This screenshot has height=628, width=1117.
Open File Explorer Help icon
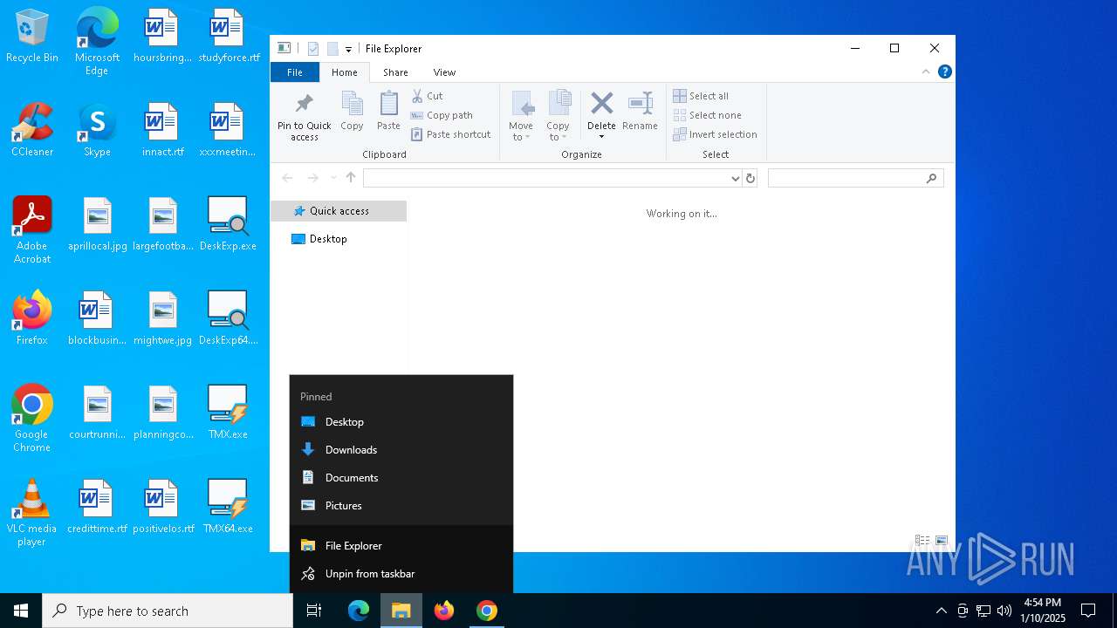(x=944, y=72)
